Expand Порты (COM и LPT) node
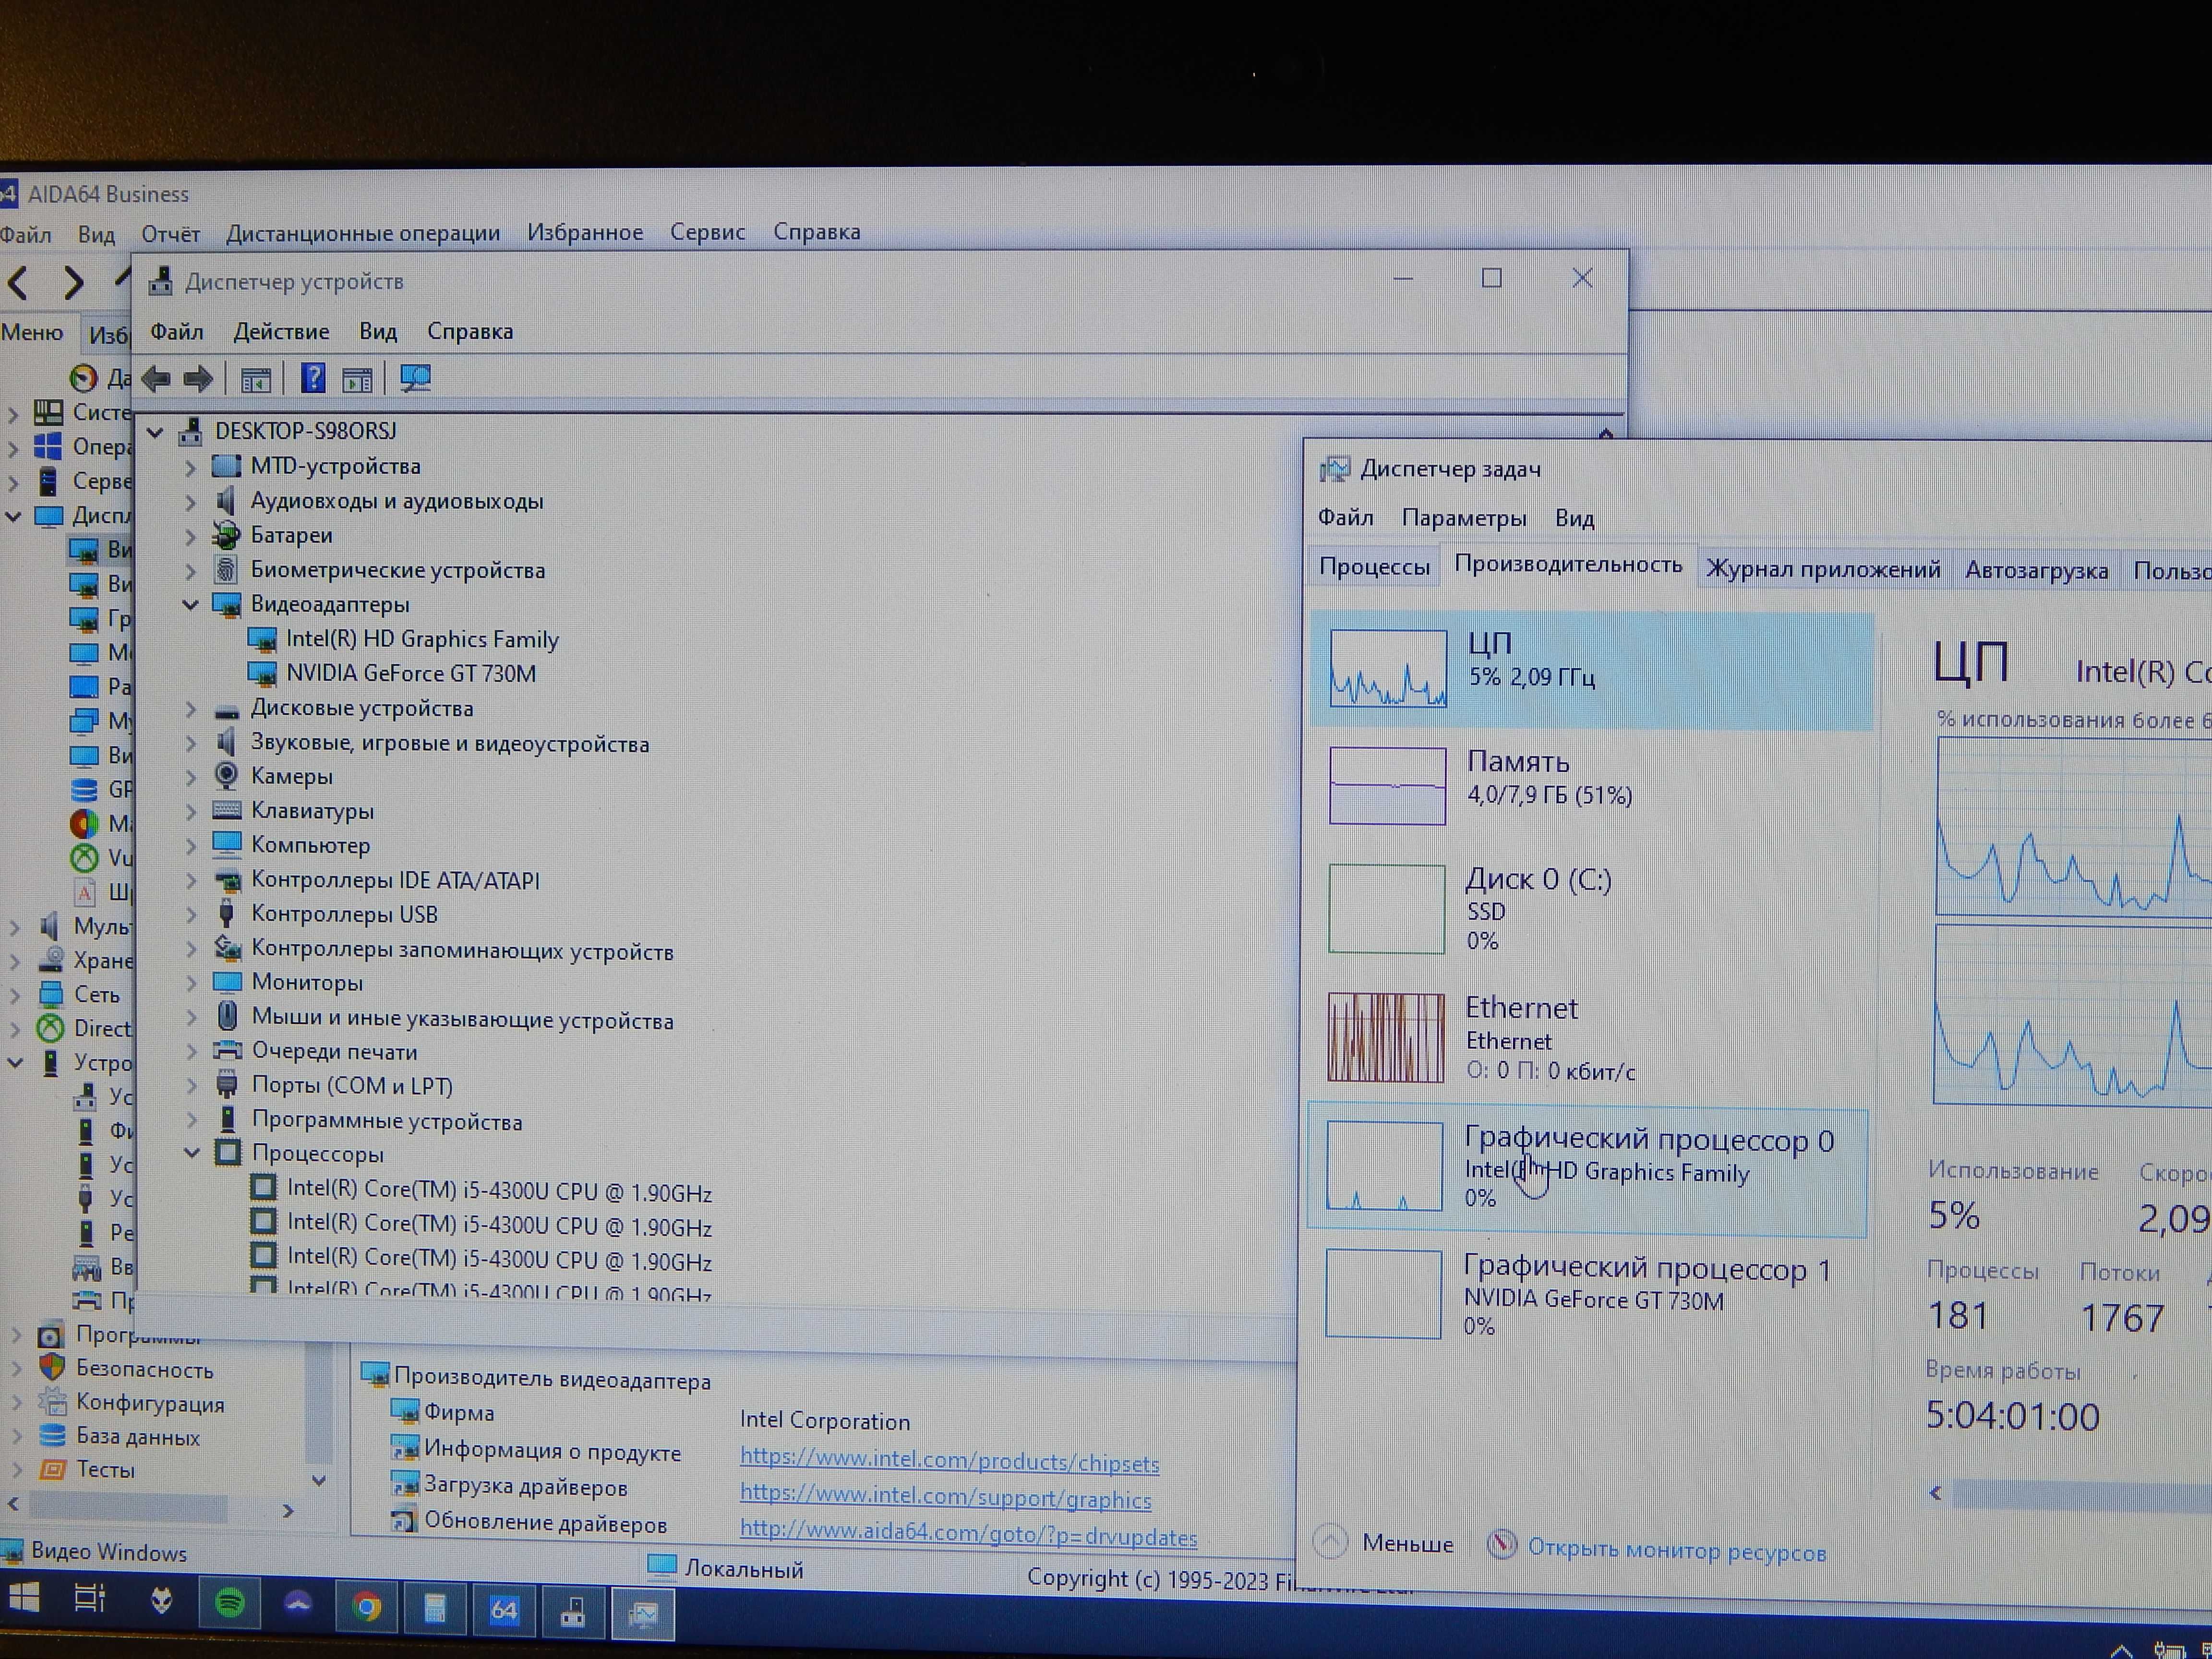This screenshot has width=2212, height=1659. [x=191, y=1086]
